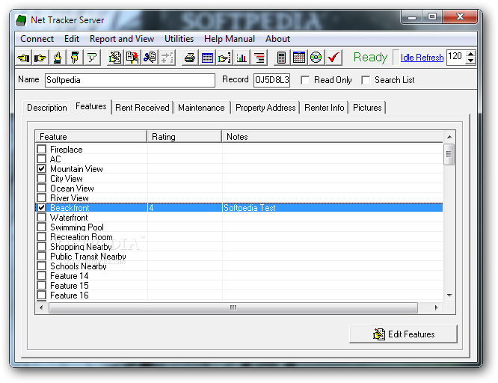Click the left-pointing hand icon

[x=23, y=58]
